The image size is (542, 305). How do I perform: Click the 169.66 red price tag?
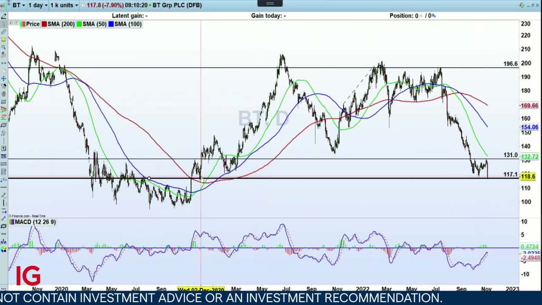[529, 106]
